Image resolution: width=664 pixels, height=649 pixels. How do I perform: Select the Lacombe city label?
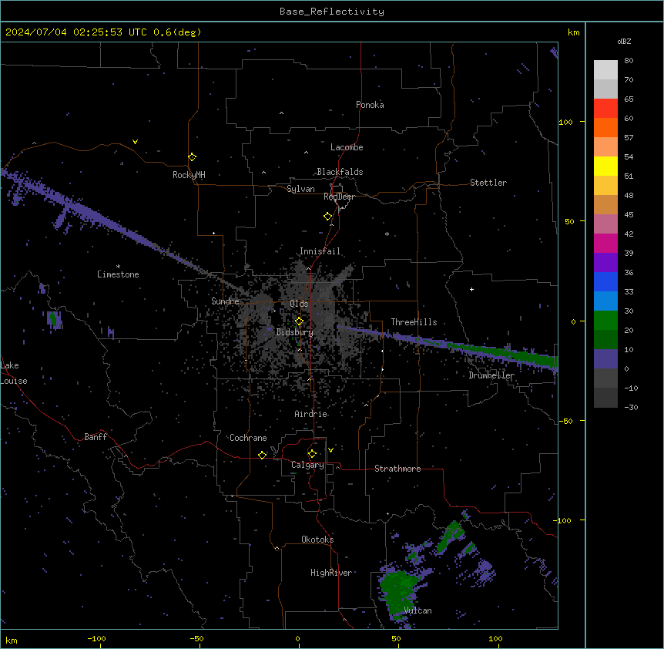point(347,147)
